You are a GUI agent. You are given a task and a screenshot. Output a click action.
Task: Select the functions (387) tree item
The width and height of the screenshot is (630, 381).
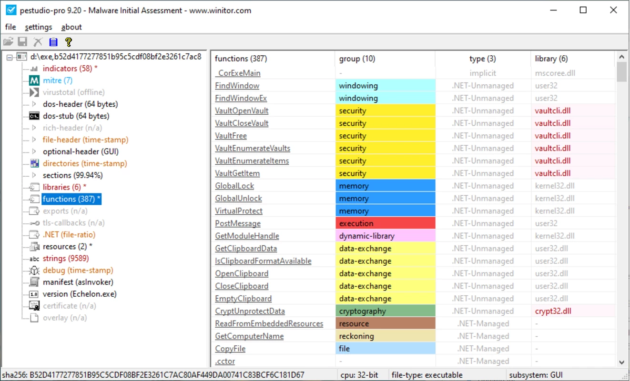[x=71, y=199]
